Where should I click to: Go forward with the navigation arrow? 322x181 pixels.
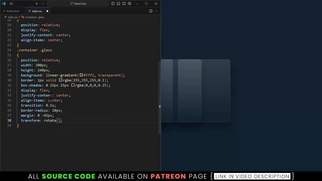[x=43, y=4]
